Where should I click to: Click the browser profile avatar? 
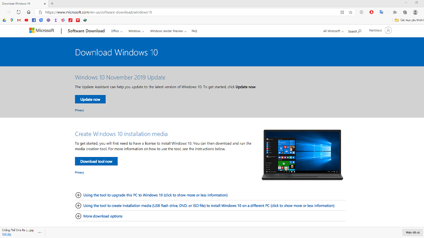(416, 12)
